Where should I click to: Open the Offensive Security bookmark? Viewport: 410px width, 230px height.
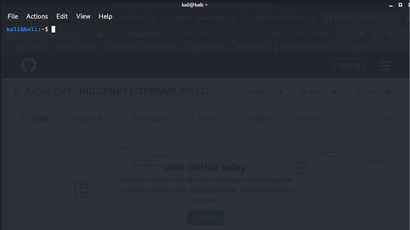coord(304,48)
